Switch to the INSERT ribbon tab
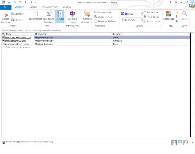The width and height of the screenshot is (195, 154). pyautogui.click(x=33, y=7)
